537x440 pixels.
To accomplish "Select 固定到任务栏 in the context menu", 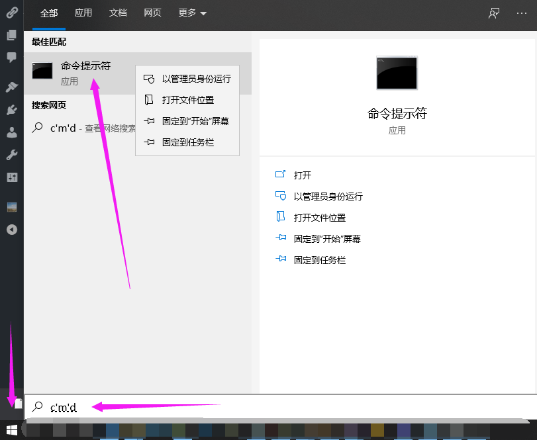I will click(187, 142).
